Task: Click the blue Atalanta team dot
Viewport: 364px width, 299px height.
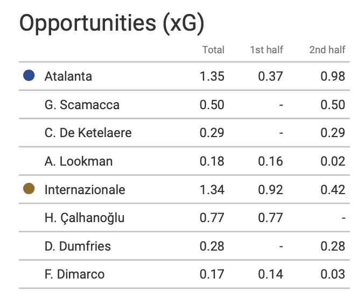Action: pos(29,76)
